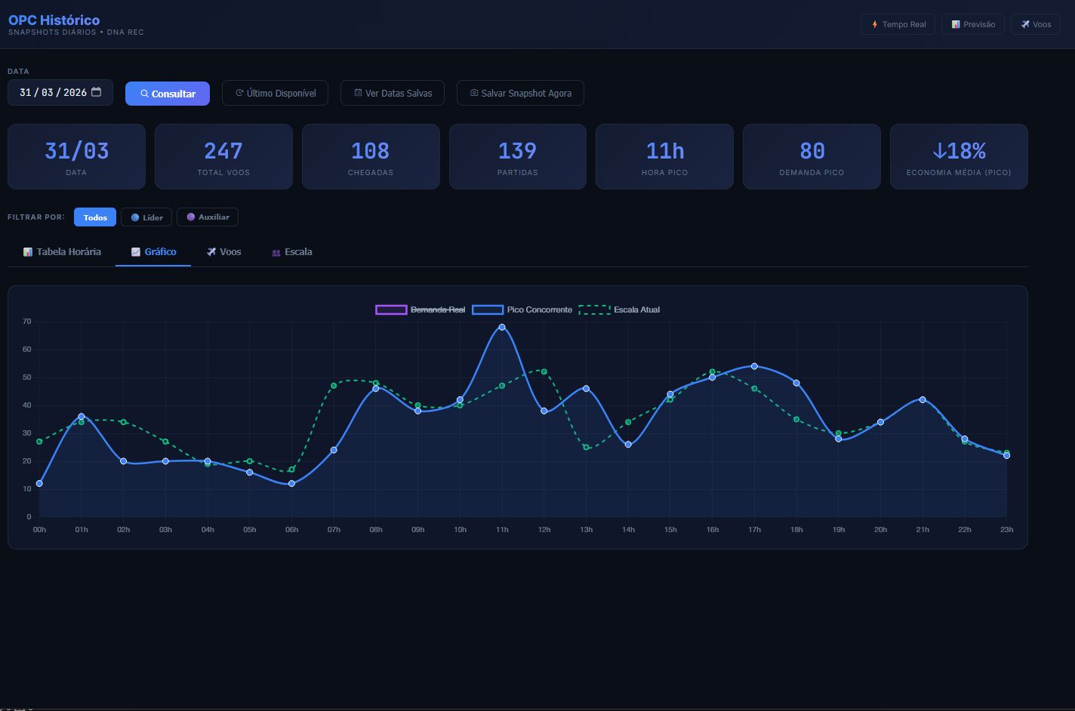Click the day field in date input
This screenshot has width=1075, height=711.
click(26, 92)
